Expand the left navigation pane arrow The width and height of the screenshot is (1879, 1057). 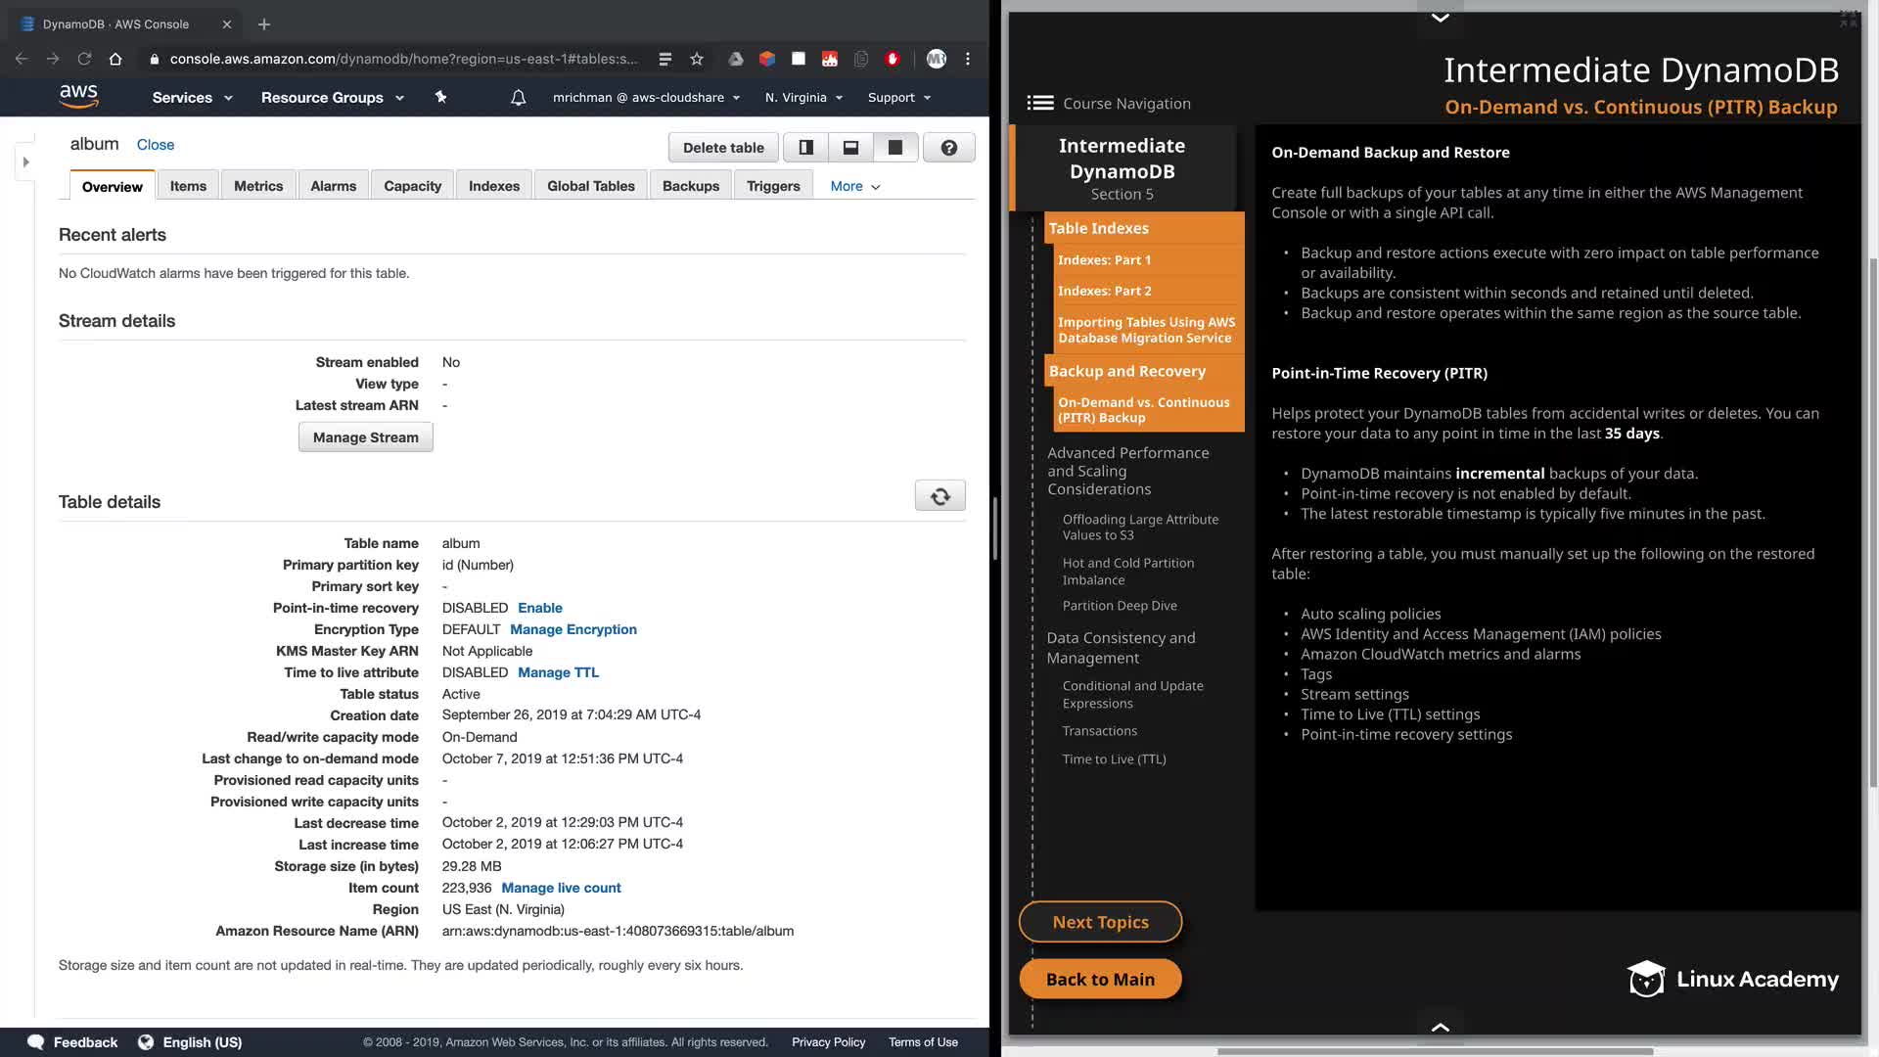(26, 161)
